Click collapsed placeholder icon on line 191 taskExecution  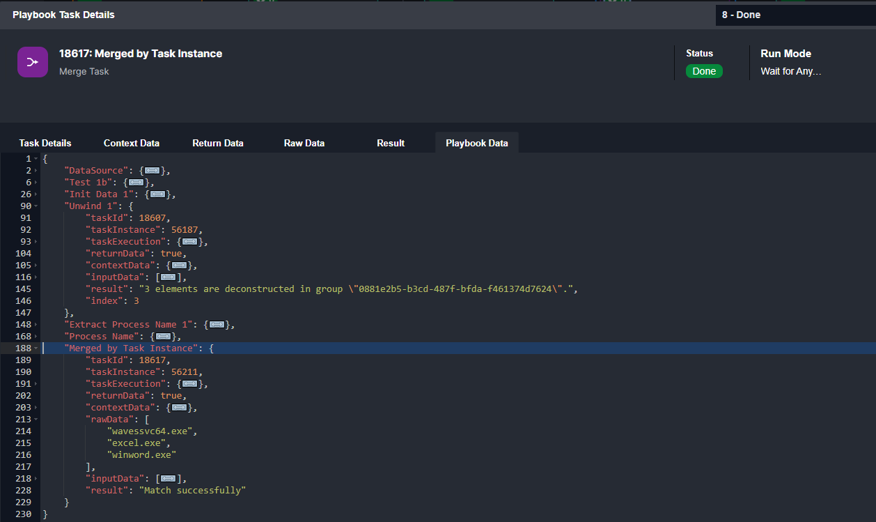point(190,384)
